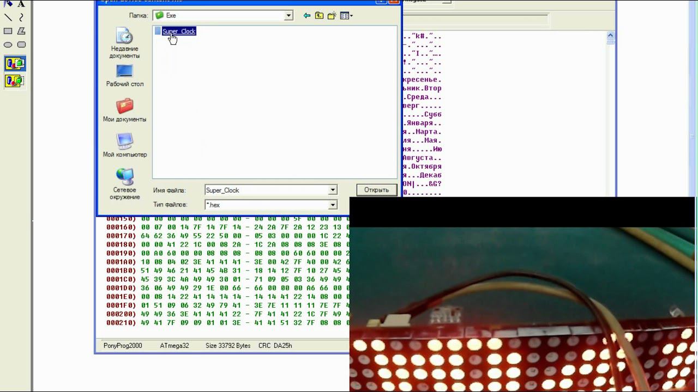Image resolution: width=698 pixels, height=392 pixels.
Task: Select the straight line drawing tool
Action: pos(8,17)
